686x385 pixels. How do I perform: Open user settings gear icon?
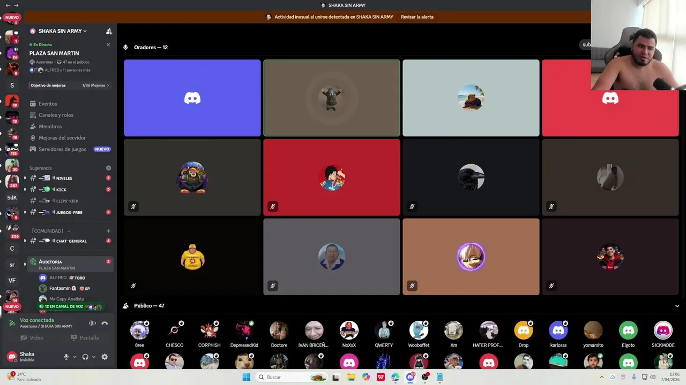click(x=105, y=357)
